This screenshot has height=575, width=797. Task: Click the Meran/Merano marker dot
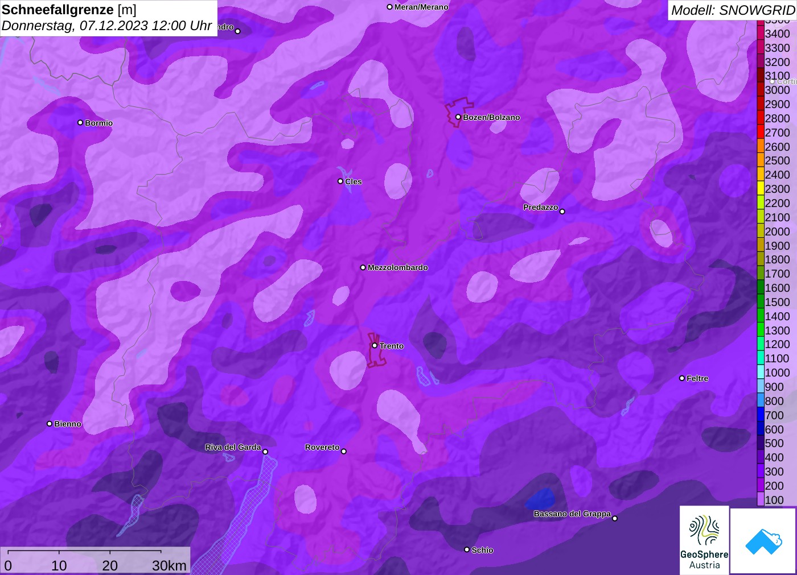click(390, 7)
